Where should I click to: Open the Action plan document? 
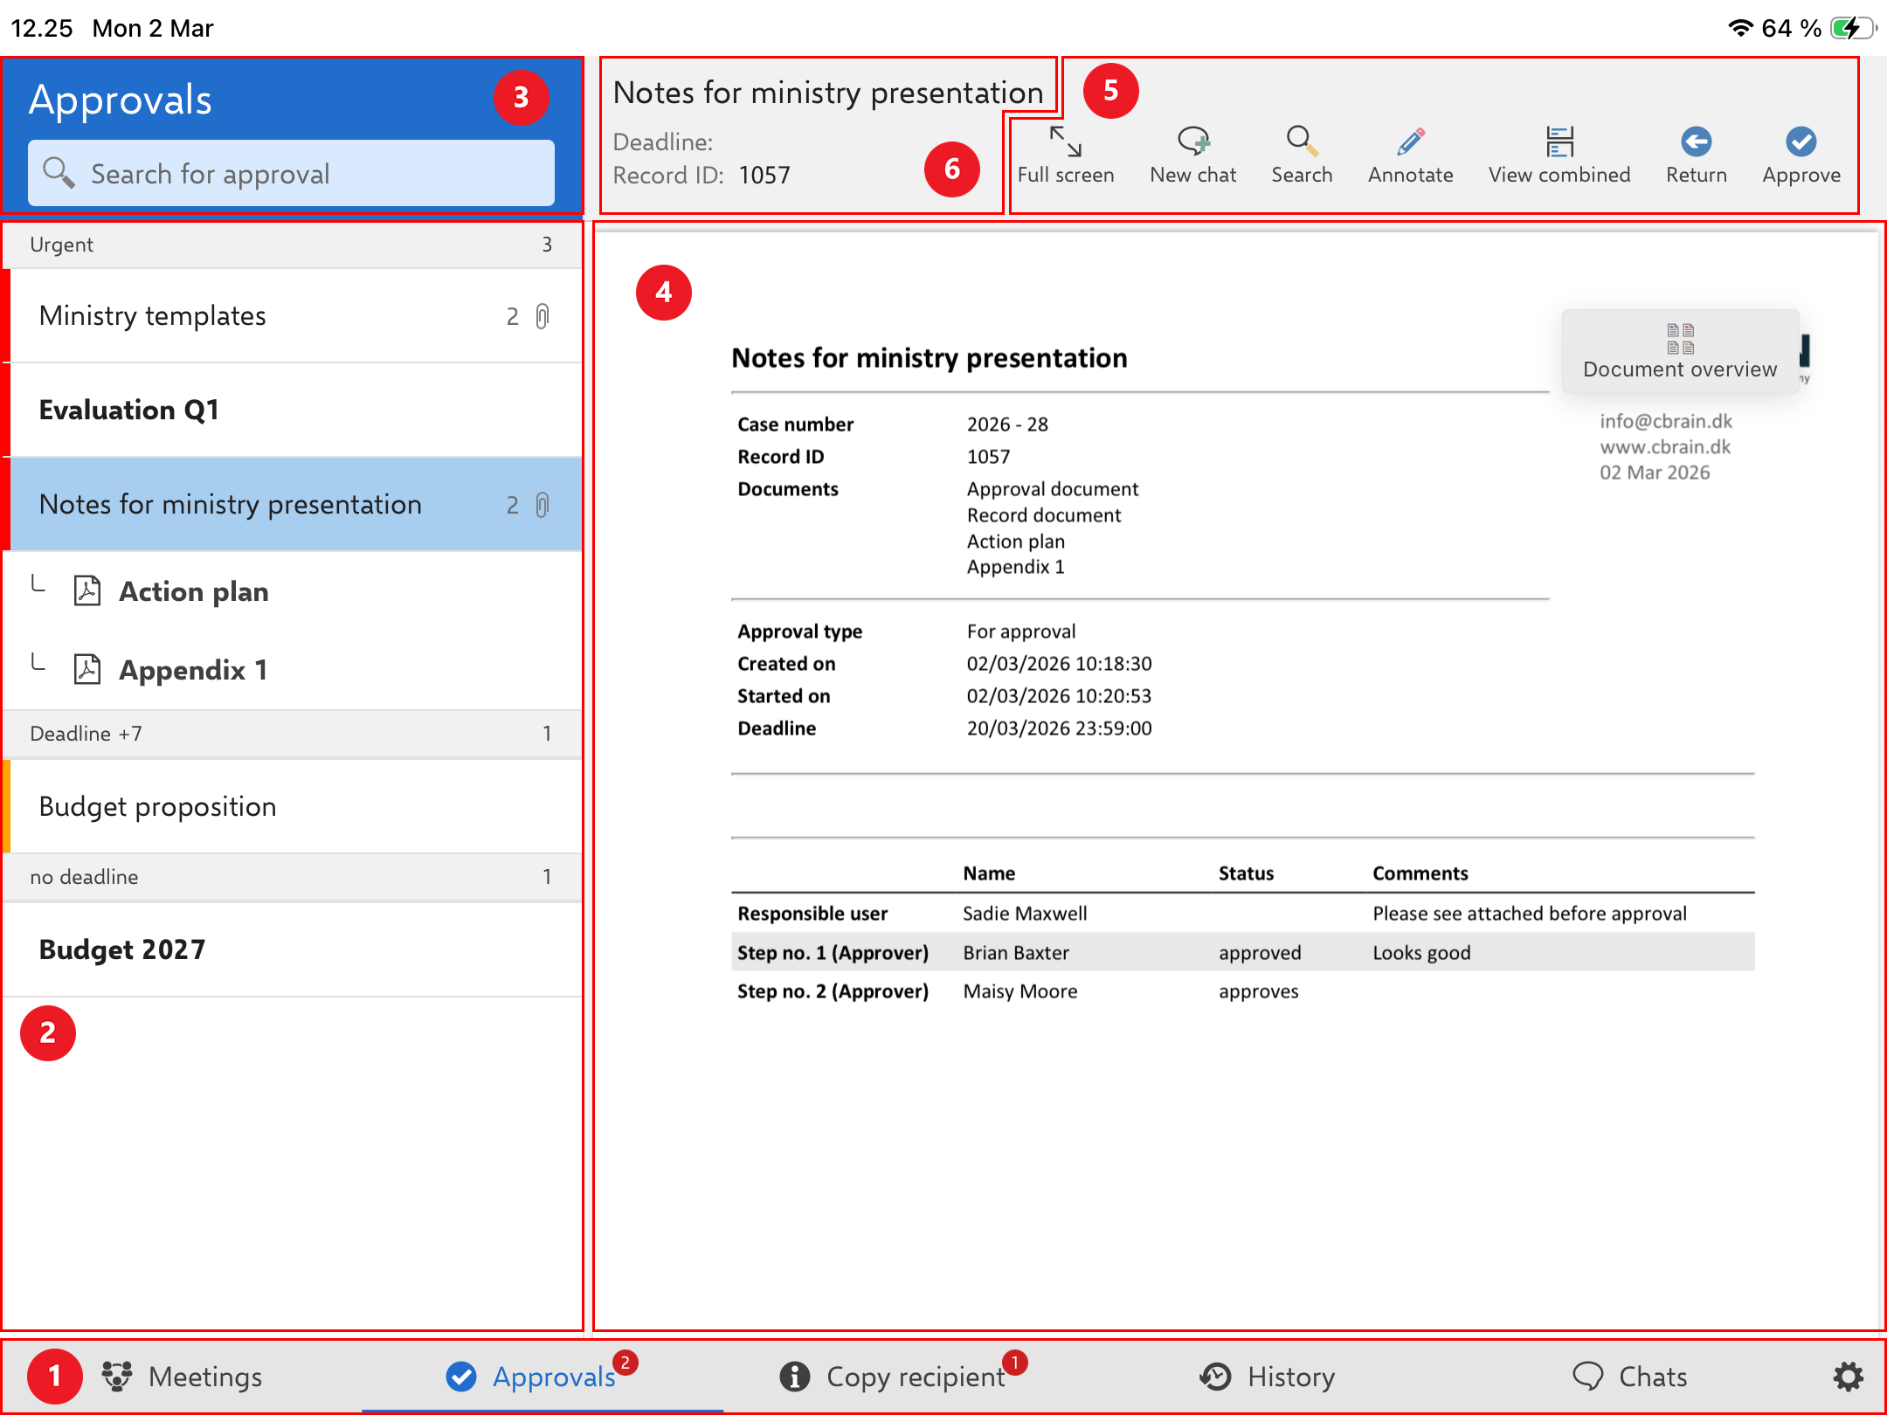coord(292,591)
